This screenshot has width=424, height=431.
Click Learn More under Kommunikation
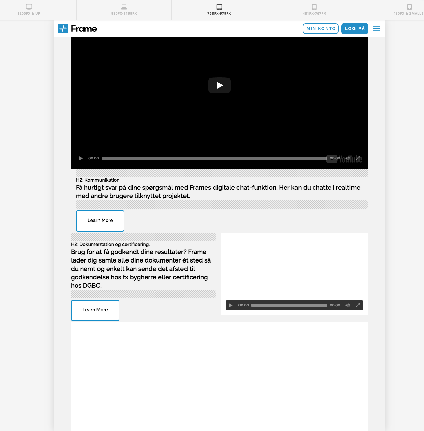100,221
